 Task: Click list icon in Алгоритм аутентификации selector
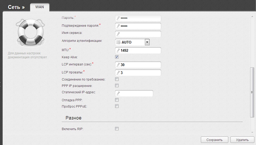pyautogui.click(x=119, y=42)
